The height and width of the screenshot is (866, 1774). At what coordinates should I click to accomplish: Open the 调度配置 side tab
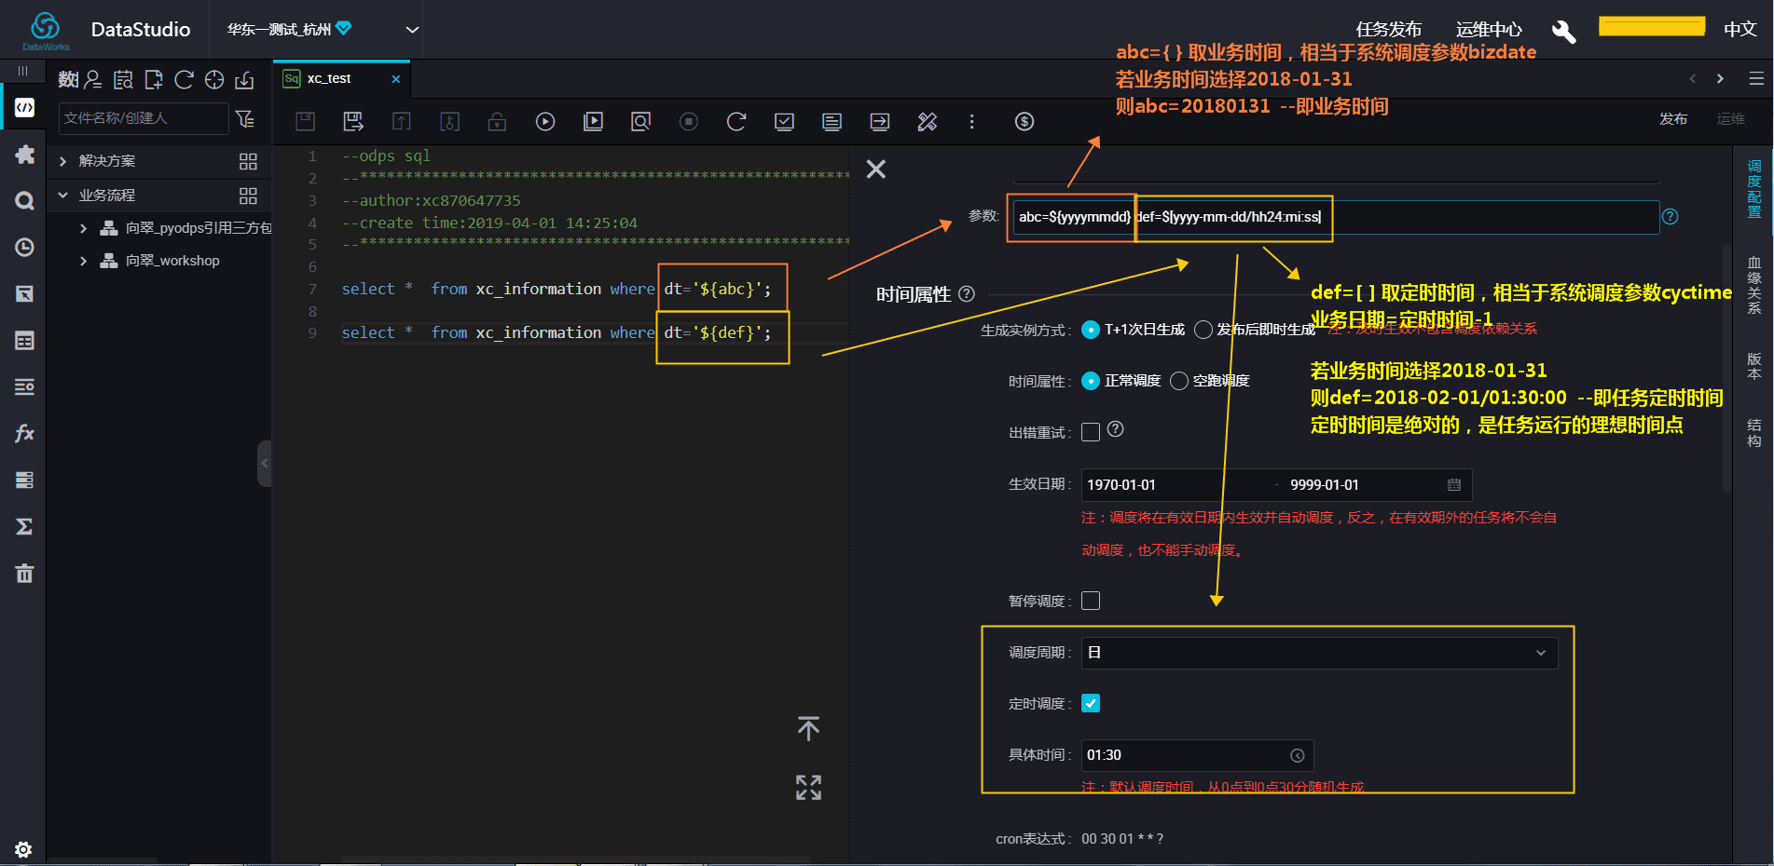point(1754,189)
